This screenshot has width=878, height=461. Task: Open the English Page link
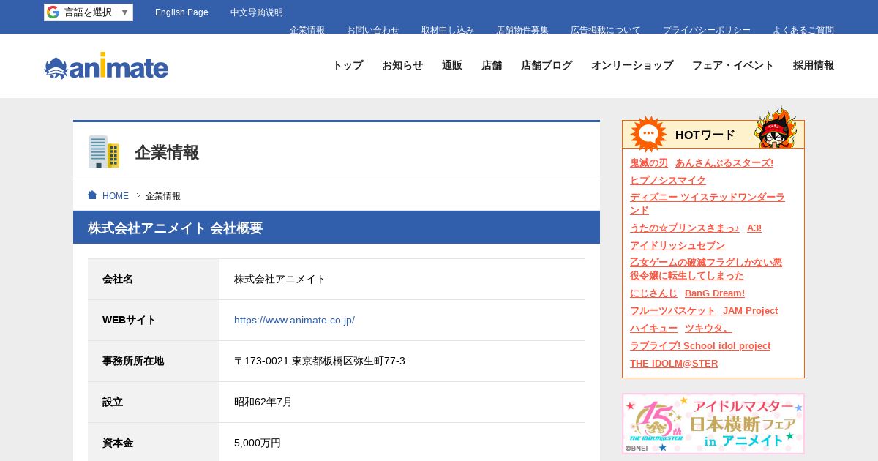(x=181, y=12)
